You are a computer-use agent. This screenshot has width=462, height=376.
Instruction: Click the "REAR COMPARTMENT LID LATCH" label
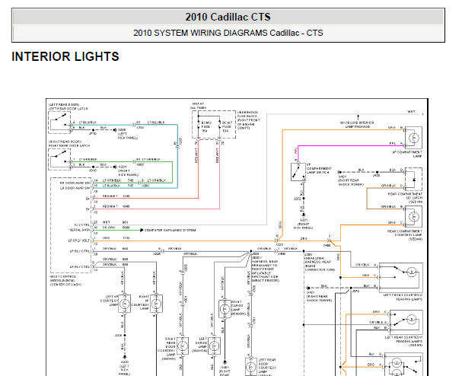coord(406,196)
